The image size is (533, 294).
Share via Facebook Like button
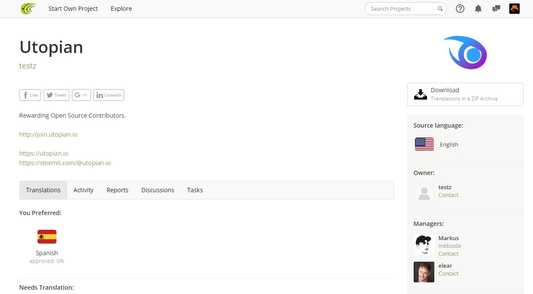coord(30,95)
